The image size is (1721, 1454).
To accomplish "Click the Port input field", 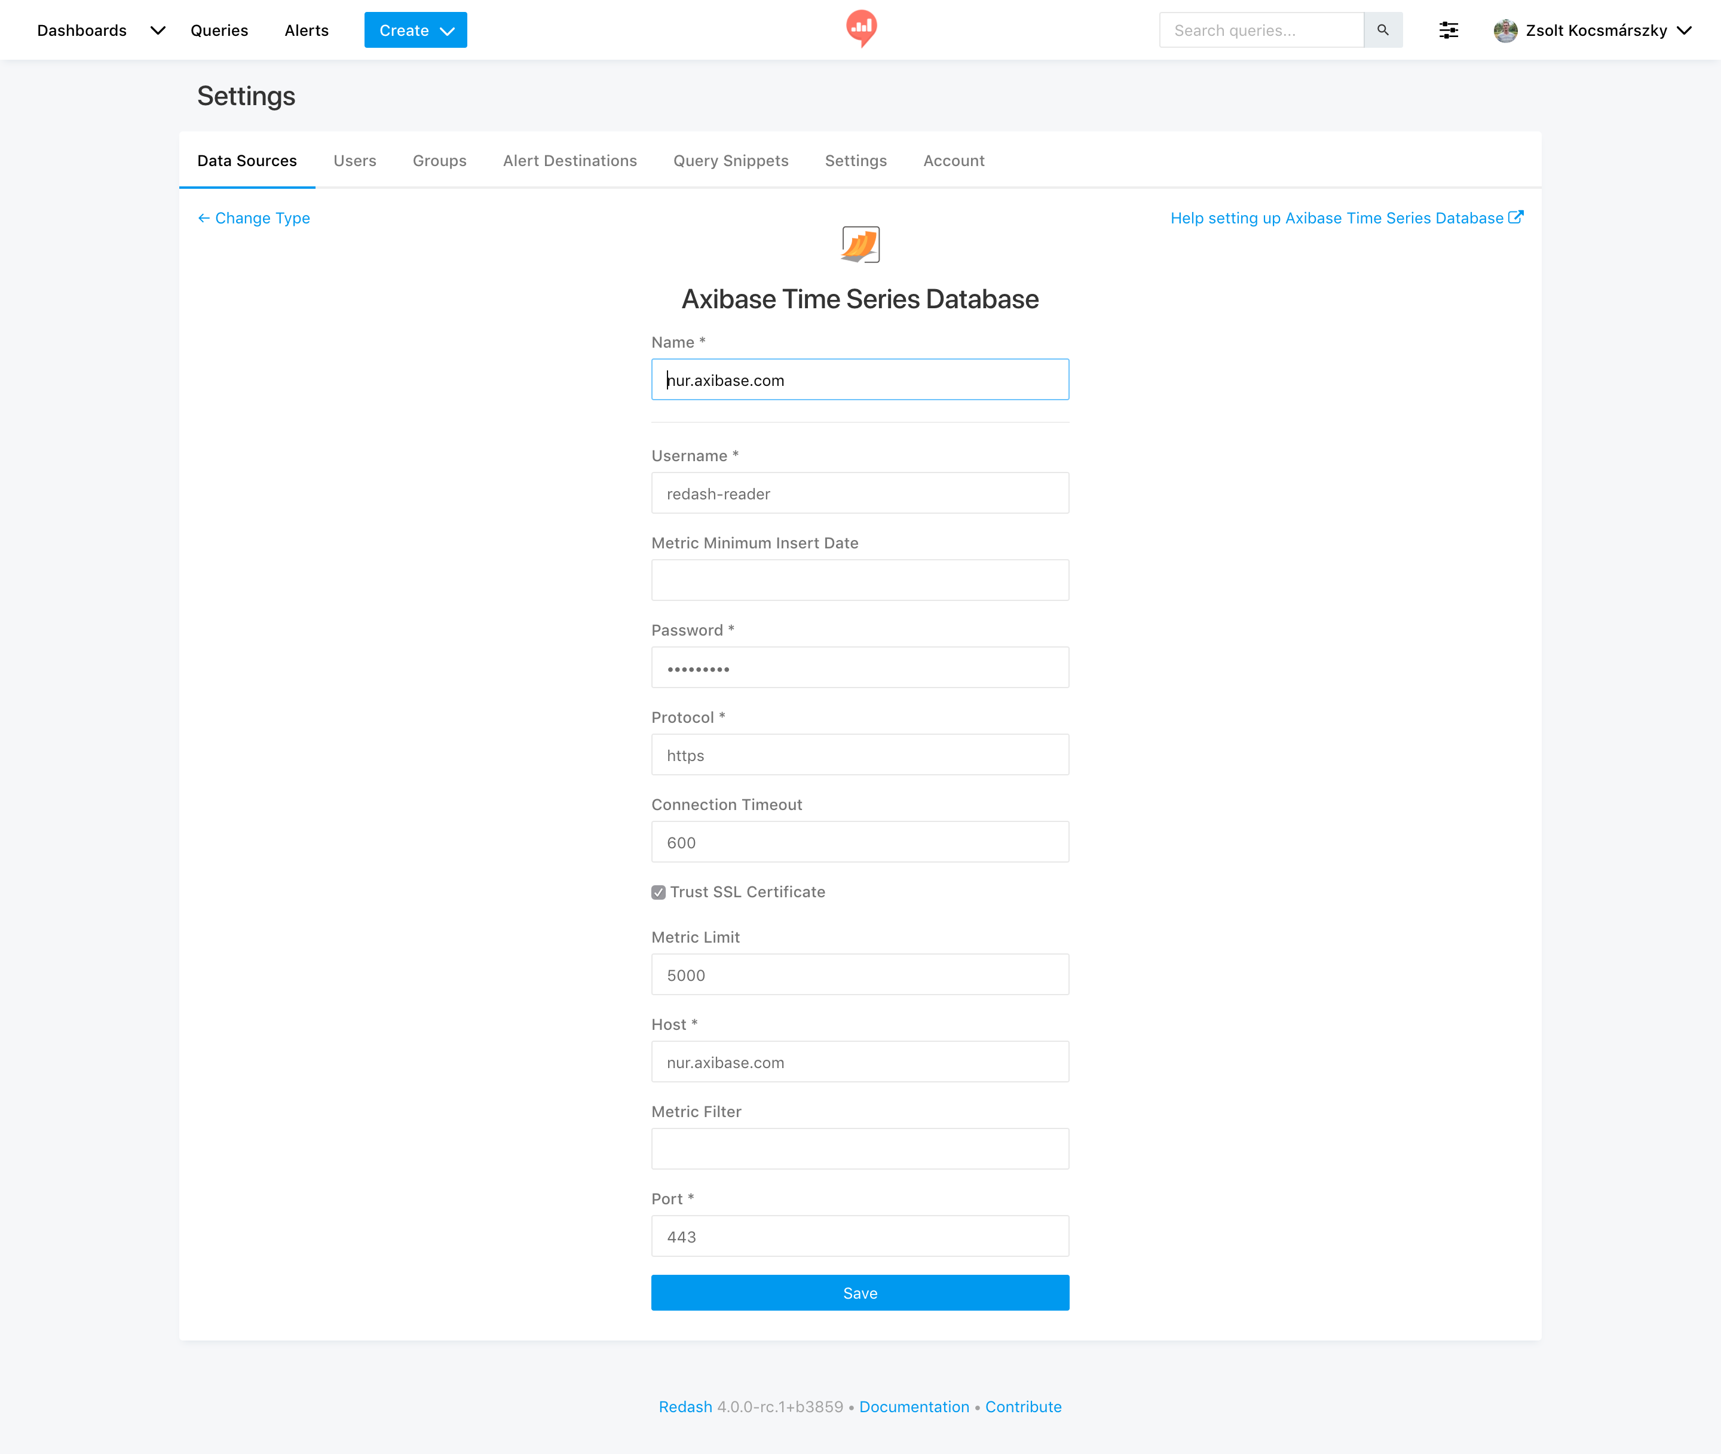I will [860, 1237].
